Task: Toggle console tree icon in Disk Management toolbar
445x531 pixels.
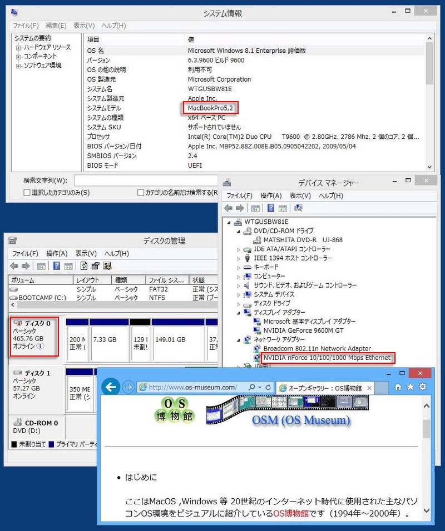Action: point(41,267)
